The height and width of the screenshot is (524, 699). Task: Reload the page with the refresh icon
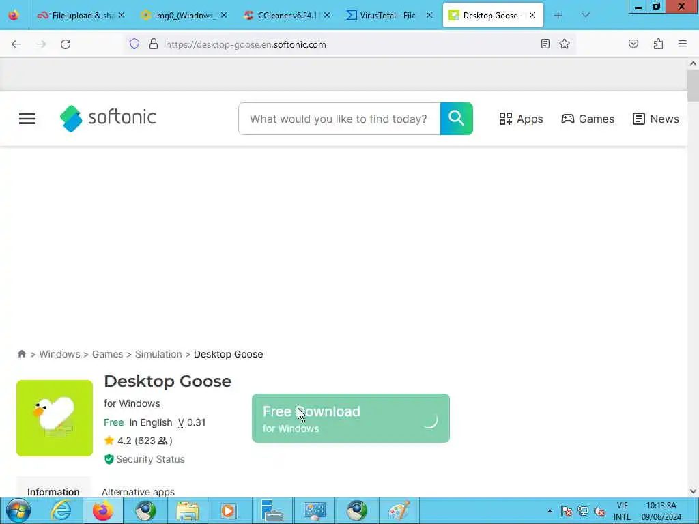(66, 44)
